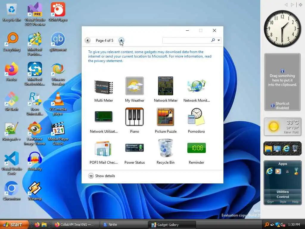Select the FastStone Image Viewer shortcut
305x229 pixels.
click(35, 134)
